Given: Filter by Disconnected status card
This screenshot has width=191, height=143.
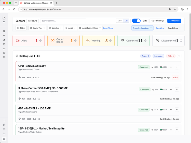Looking at the screenshot, I should click(168, 41).
